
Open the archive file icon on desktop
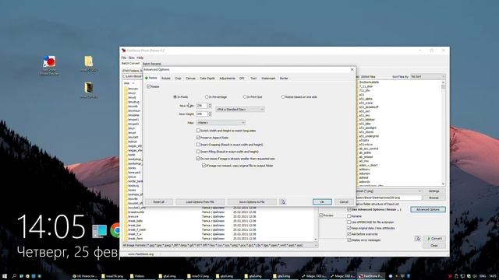point(89,90)
